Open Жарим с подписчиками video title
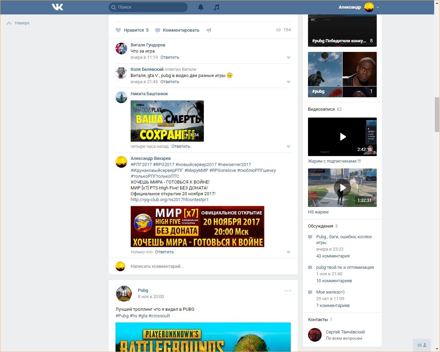This screenshot has width=440, height=352. 334,161
